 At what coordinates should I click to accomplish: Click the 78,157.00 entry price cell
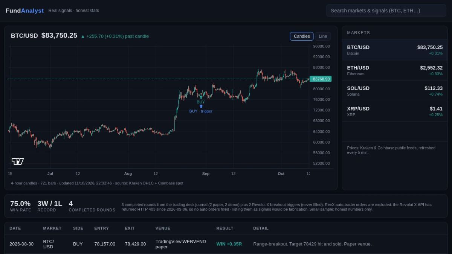tap(105, 244)
